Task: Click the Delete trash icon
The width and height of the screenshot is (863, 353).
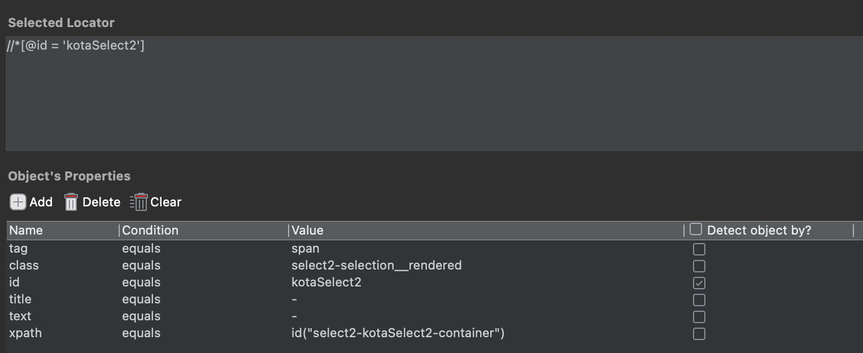Action: tap(71, 202)
